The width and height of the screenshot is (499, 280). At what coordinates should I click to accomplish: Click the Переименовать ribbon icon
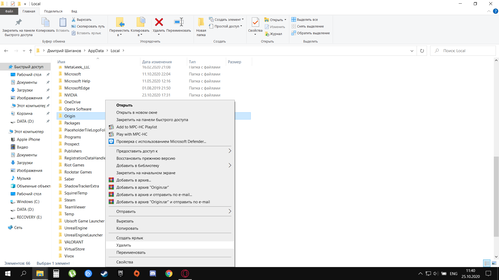pos(179,22)
